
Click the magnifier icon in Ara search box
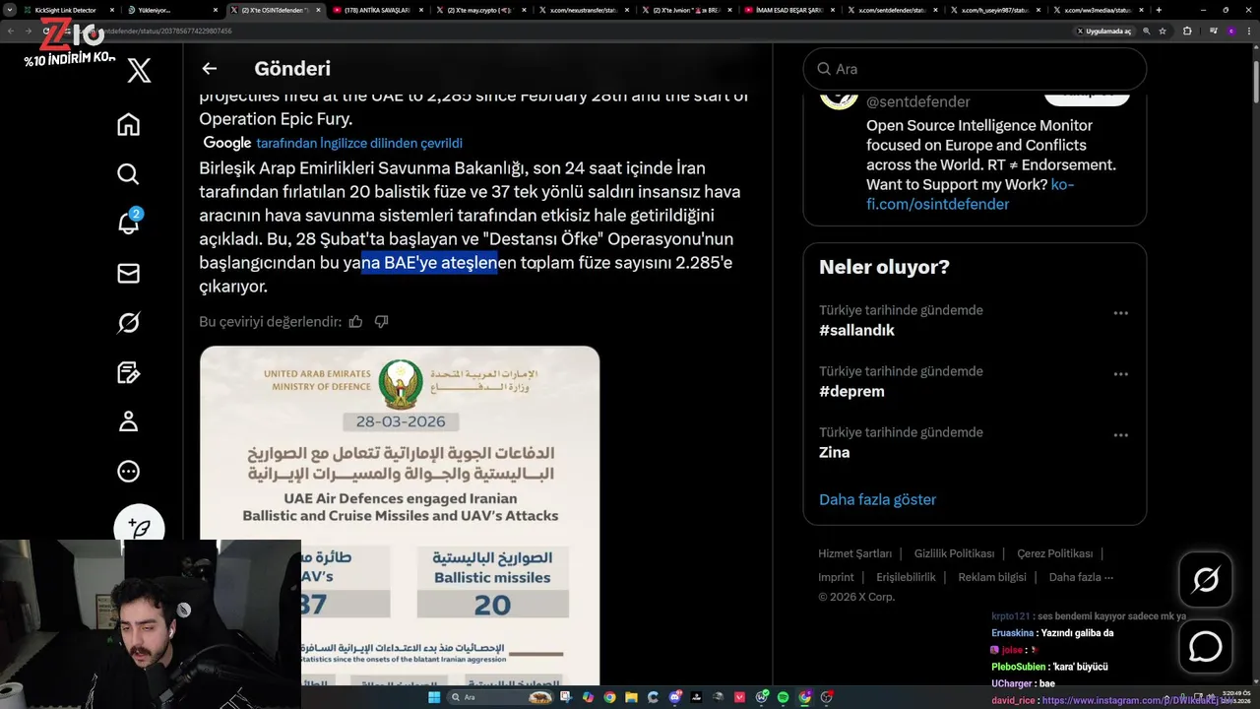tap(824, 69)
